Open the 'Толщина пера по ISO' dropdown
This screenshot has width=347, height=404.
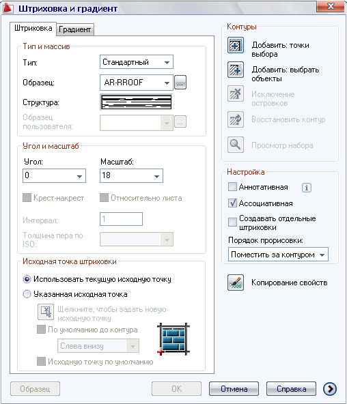[x=137, y=239]
